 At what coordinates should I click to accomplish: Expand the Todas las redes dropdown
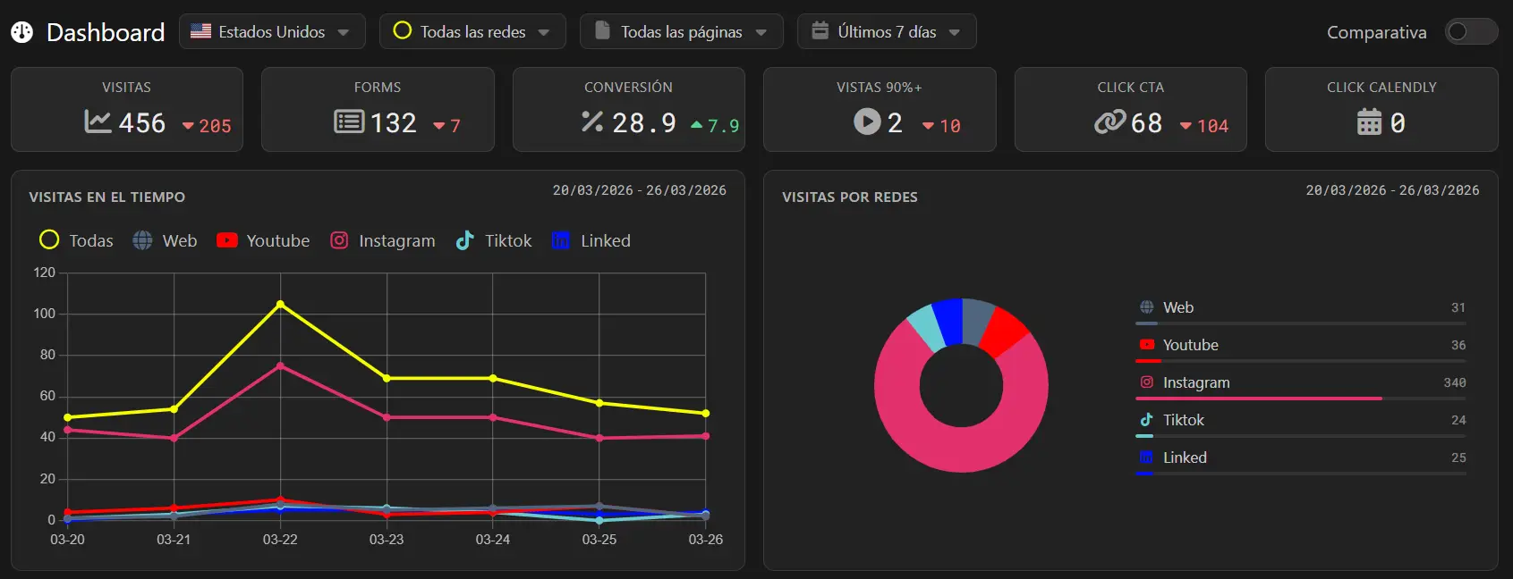click(x=472, y=31)
